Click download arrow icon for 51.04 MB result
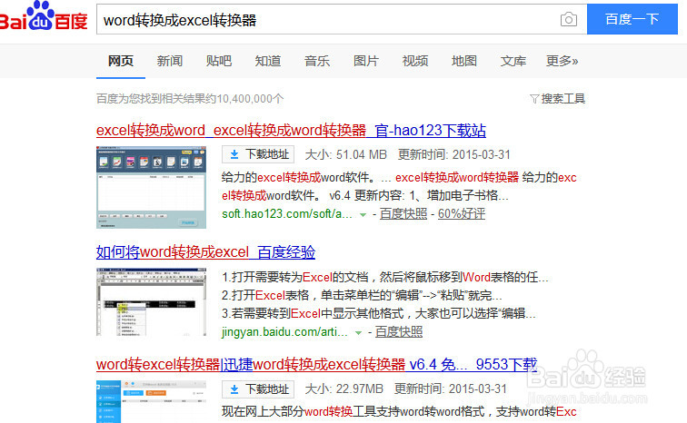The height and width of the screenshot is (423, 687). (234, 154)
